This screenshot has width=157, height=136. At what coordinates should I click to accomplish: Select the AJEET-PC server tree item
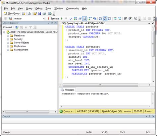click(34, 32)
